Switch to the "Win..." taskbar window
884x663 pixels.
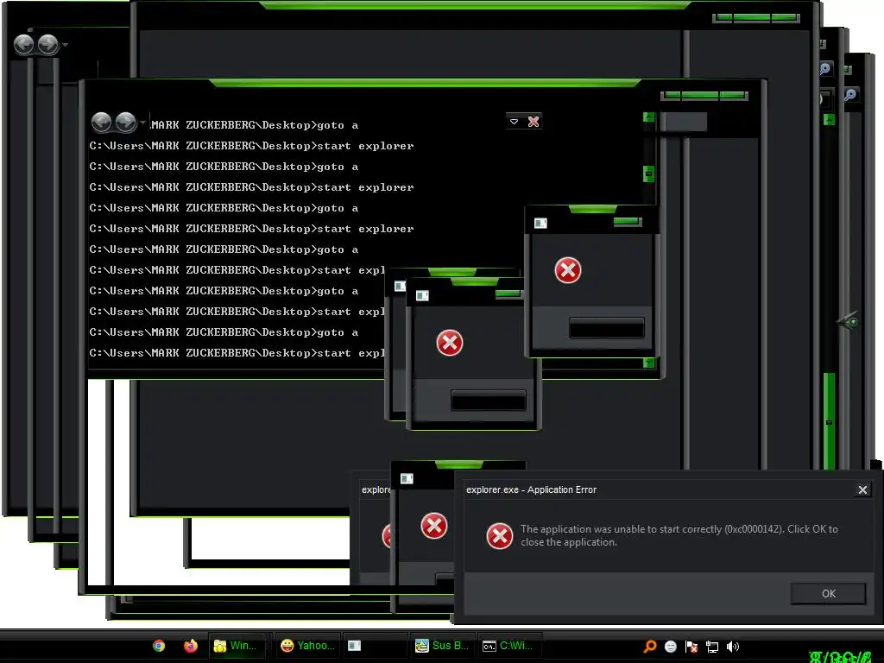[x=236, y=646]
